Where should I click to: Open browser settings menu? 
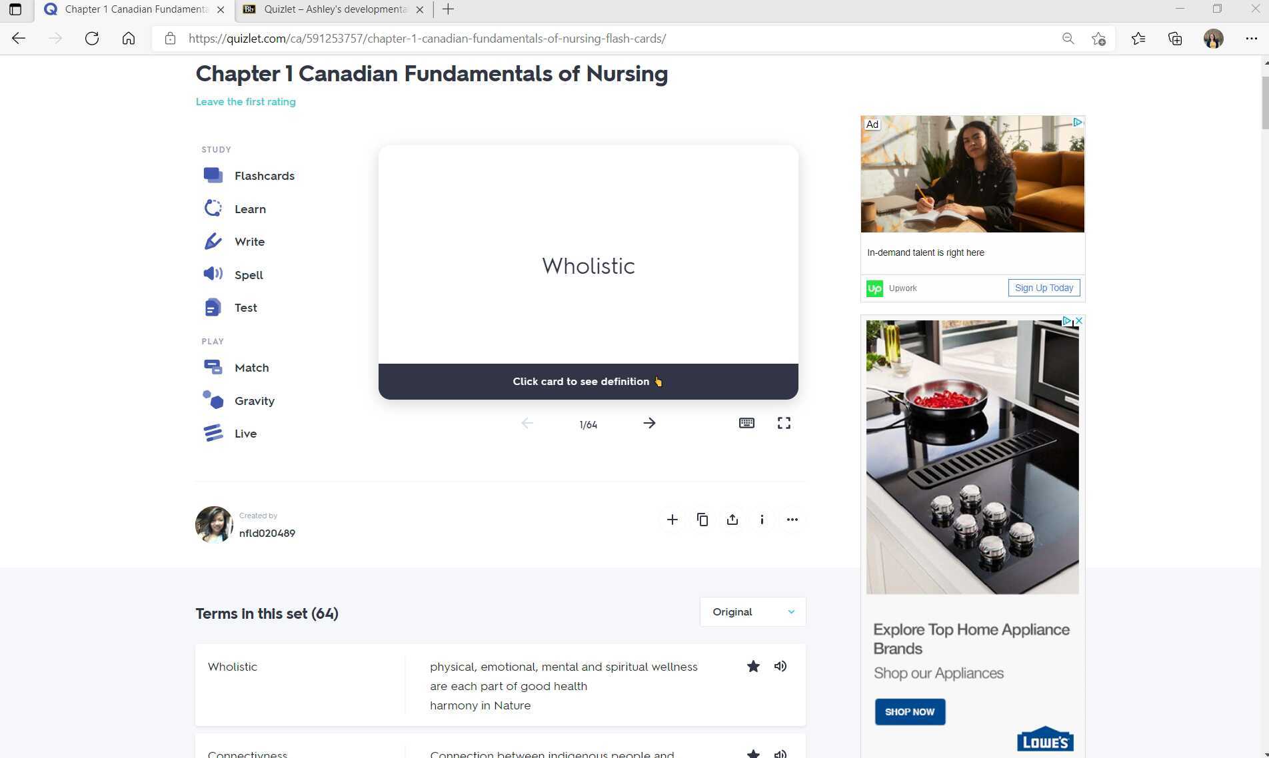pos(1252,38)
